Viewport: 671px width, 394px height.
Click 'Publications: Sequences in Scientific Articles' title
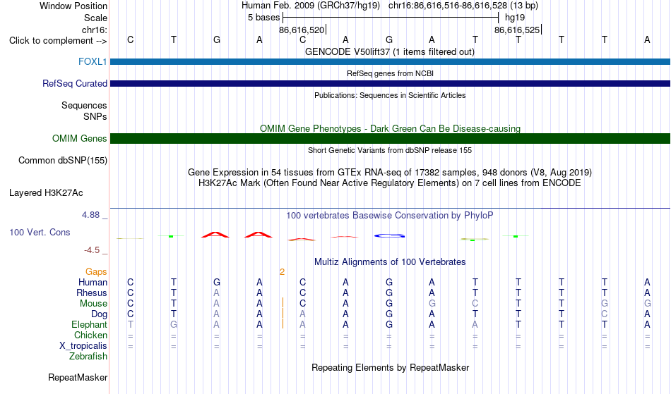(x=390, y=95)
